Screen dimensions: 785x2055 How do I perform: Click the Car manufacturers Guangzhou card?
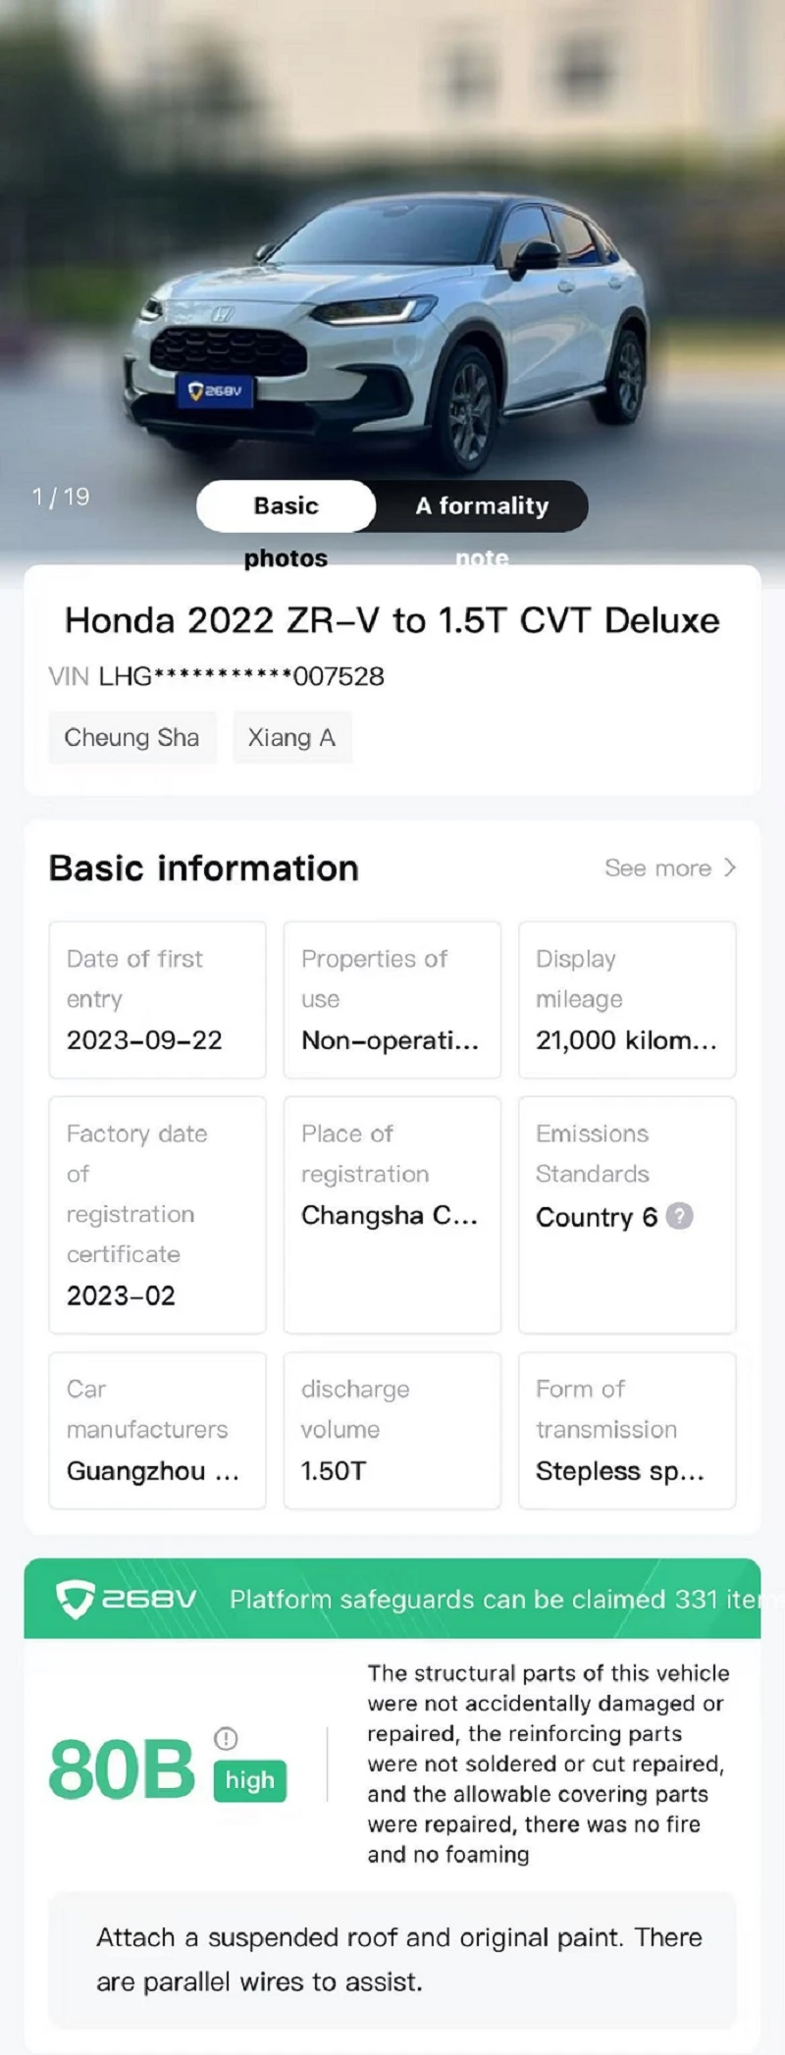157,1431
